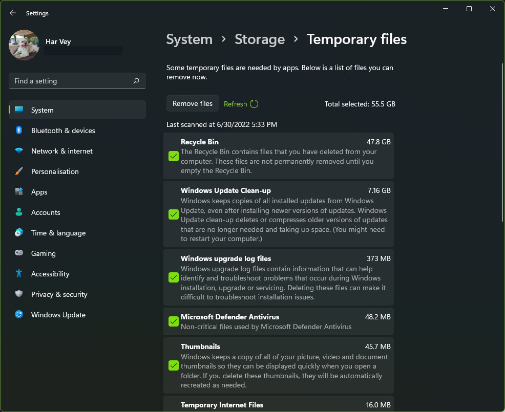Go to Gaming settings
505x412 pixels.
(77, 253)
